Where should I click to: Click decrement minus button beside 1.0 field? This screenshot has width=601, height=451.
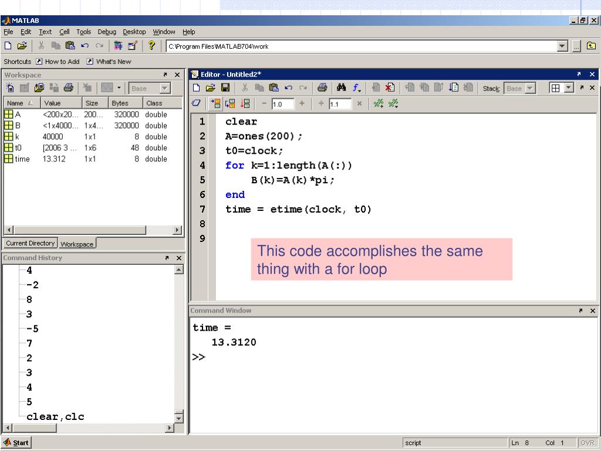point(264,103)
